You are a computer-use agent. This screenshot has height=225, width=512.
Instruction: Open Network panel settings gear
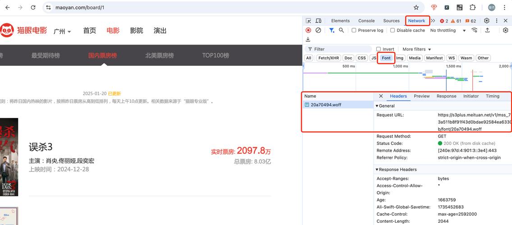tap(506, 30)
